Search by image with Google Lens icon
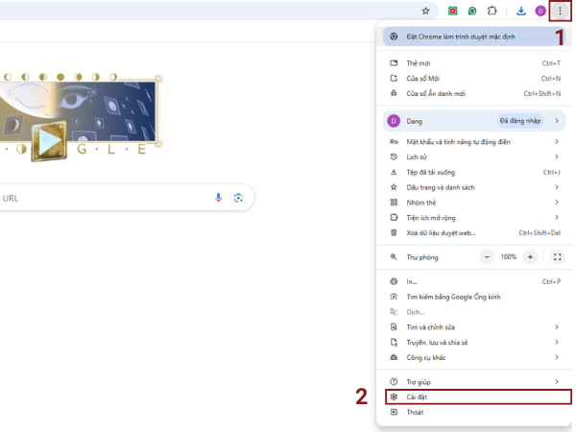Screen dimensions: 576x432 pos(238,198)
